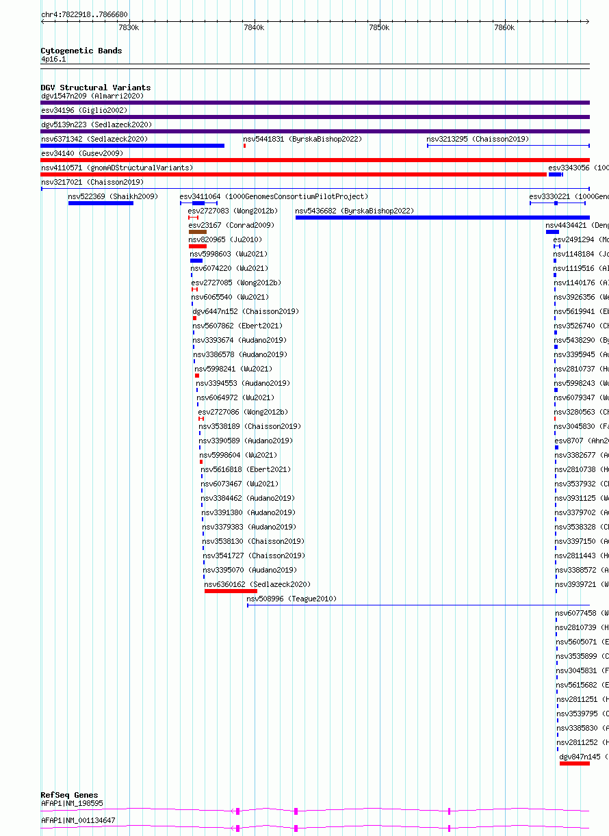Click the 7850k ruler position label
609x836 pixels.
coord(379,27)
